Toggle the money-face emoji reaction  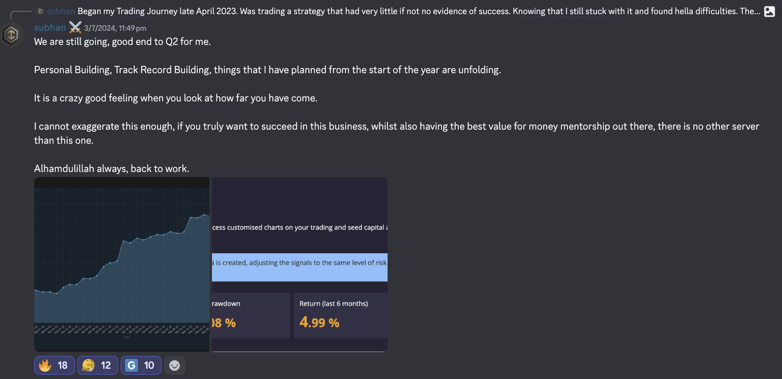point(98,365)
